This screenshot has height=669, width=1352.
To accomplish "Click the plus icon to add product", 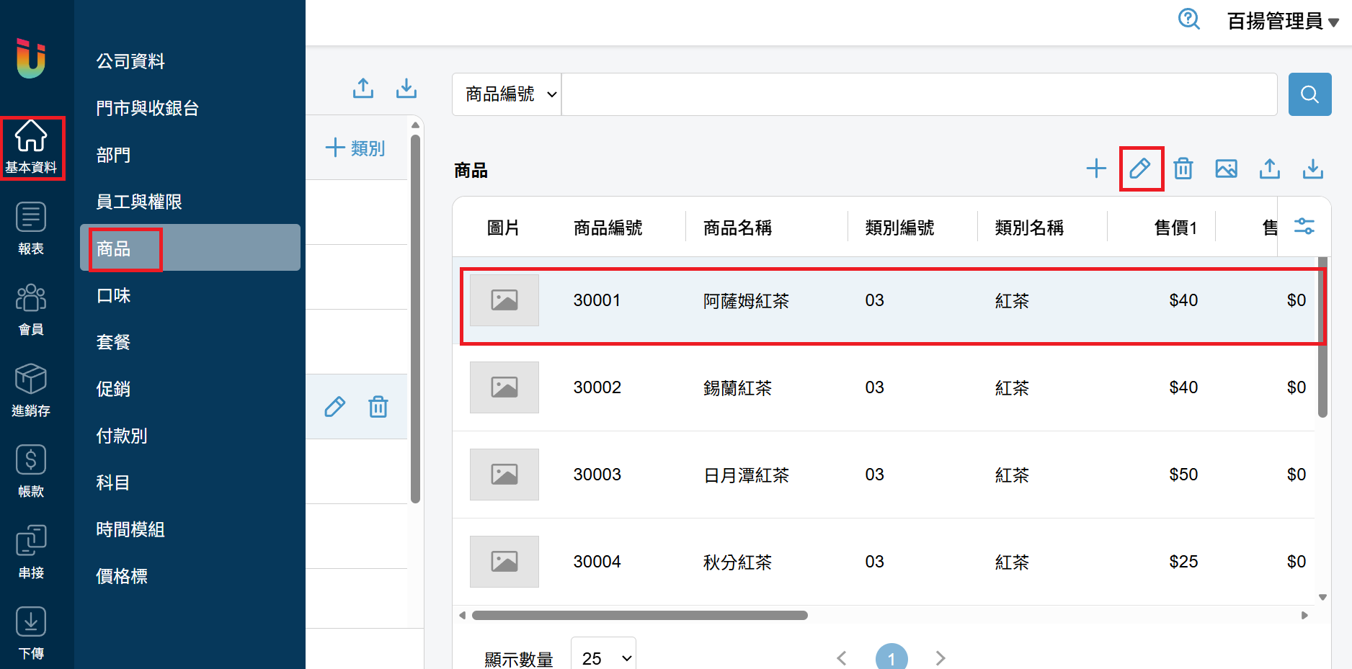I will [1096, 169].
